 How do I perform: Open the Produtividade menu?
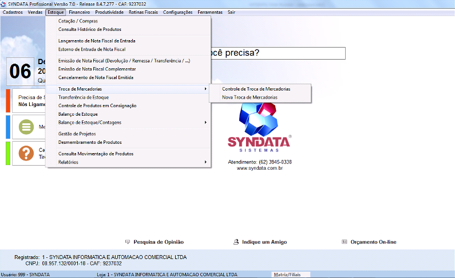109,12
